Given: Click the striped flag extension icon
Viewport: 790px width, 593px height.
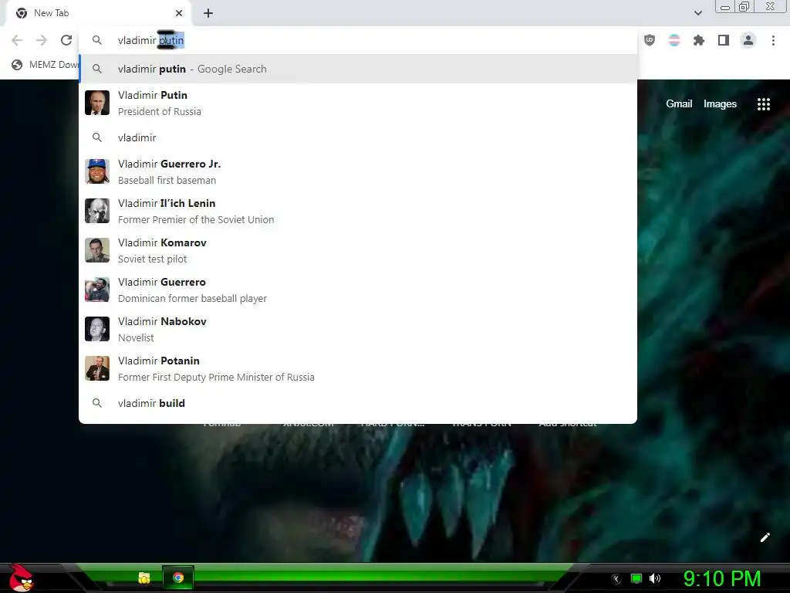Looking at the screenshot, I should pyautogui.click(x=674, y=40).
